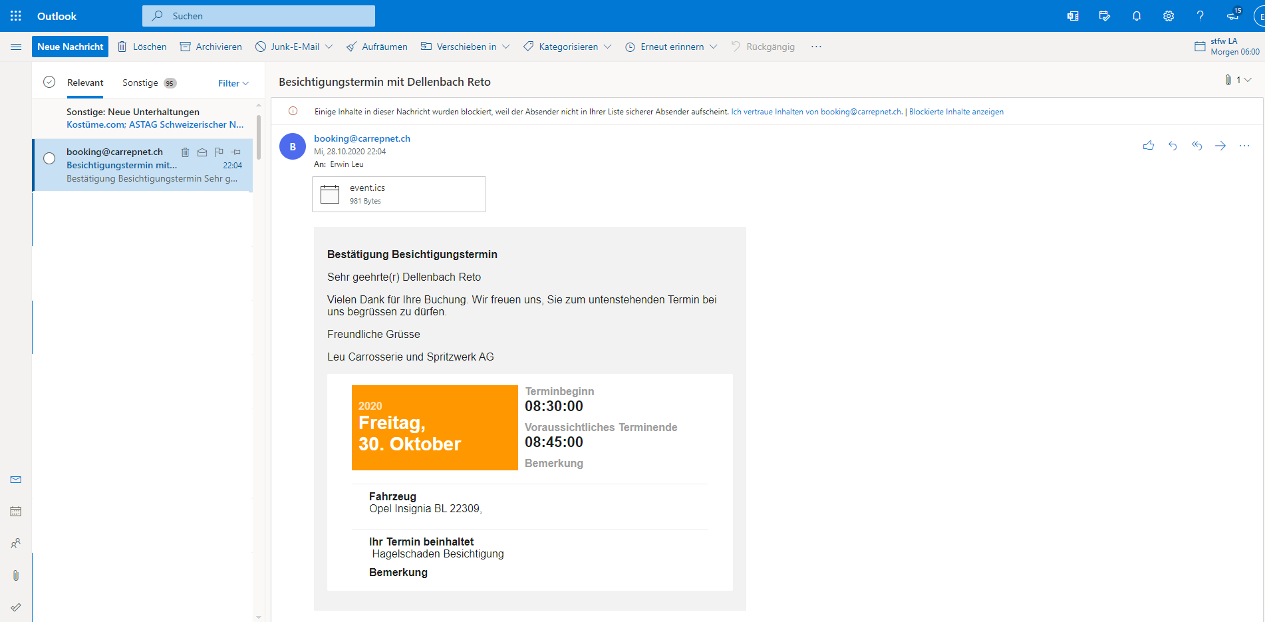
Task: Toggle the select all messages circle
Action: 49,82
